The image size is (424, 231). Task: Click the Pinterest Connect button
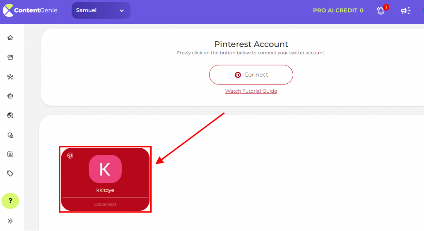tap(251, 75)
